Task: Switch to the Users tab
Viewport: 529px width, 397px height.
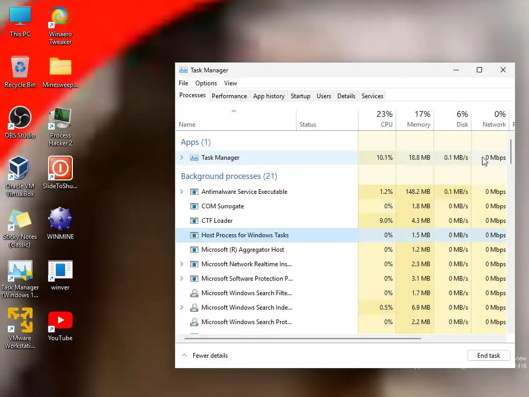Action: [324, 96]
